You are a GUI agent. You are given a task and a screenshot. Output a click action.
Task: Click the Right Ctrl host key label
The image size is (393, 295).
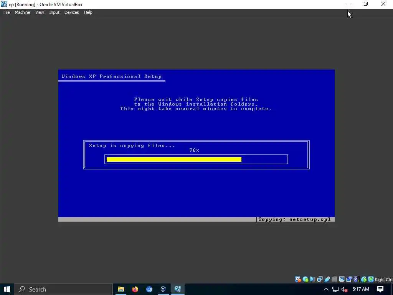click(x=384, y=280)
